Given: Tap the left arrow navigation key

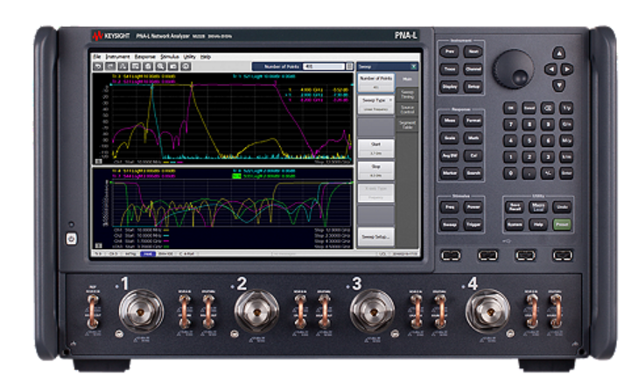Looking at the screenshot, I should [550, 69].
